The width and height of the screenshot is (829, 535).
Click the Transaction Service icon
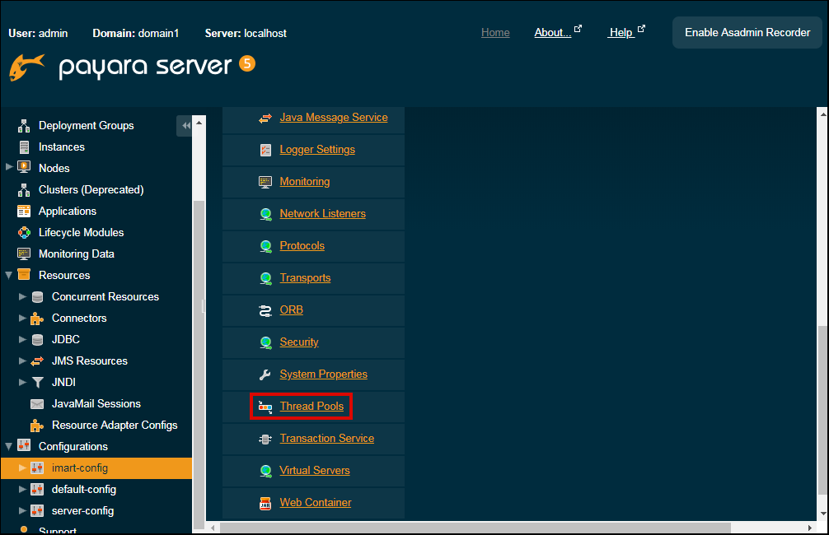click(x=265, y=439)
